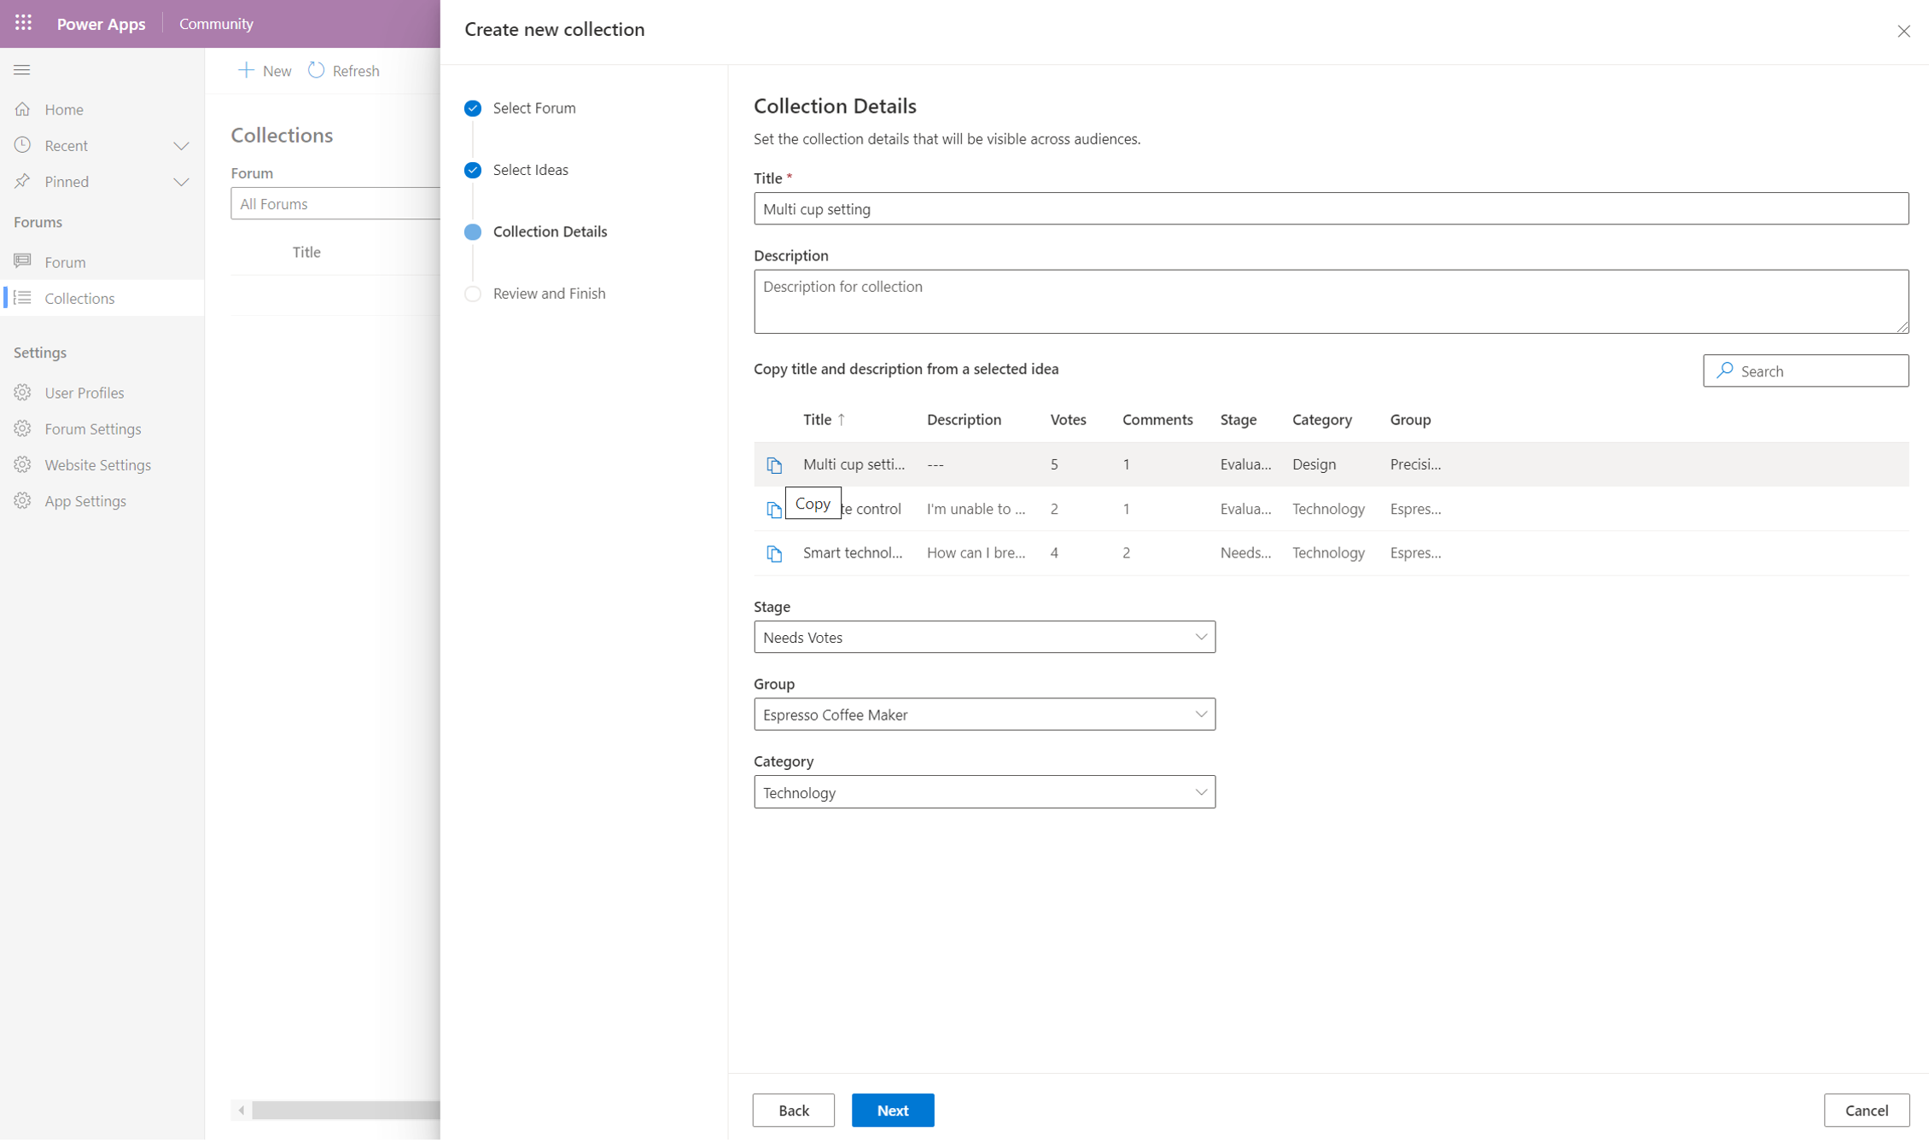
Task: Click the Back button to return
Action: [795, 1111]
